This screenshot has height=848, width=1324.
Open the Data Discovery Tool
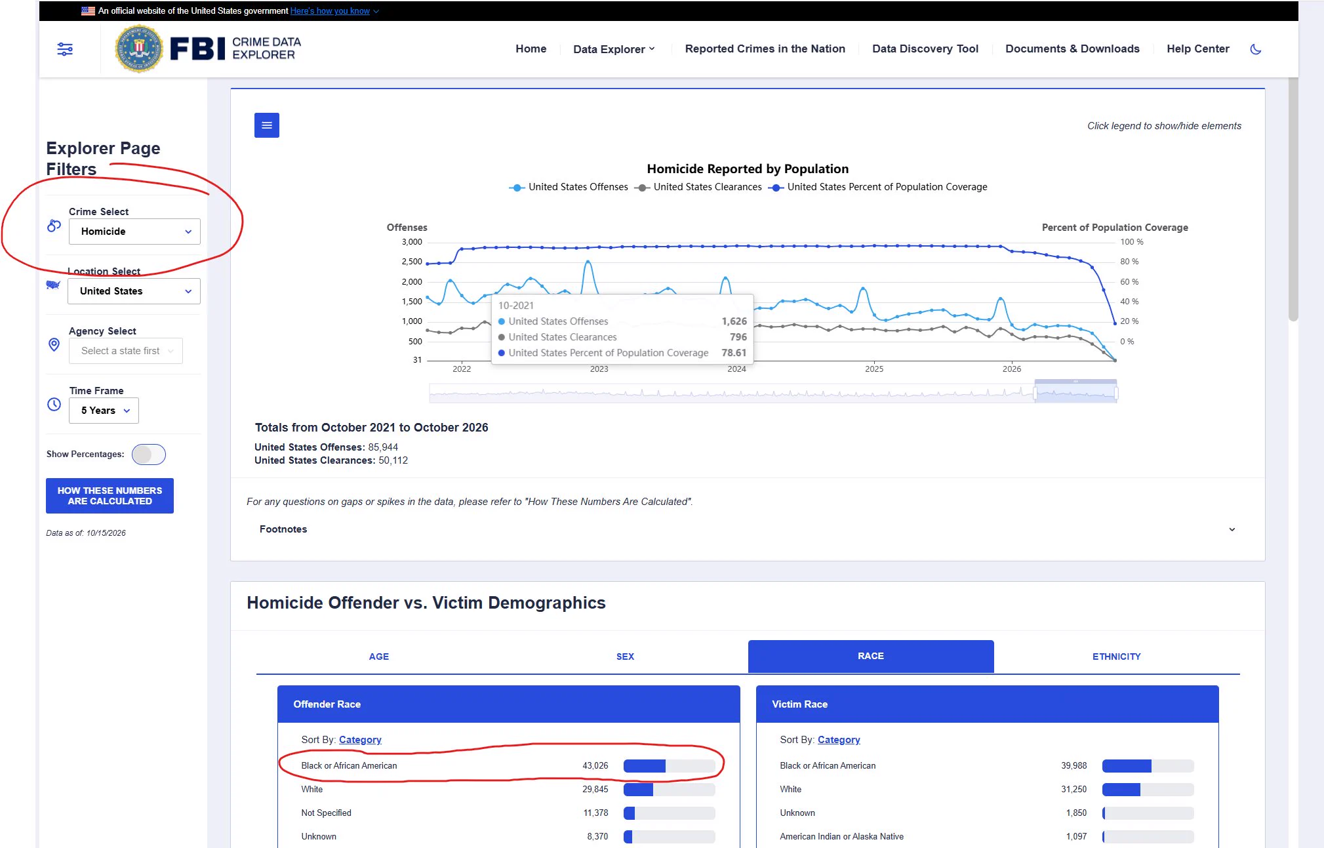click(x=925, y=49)
